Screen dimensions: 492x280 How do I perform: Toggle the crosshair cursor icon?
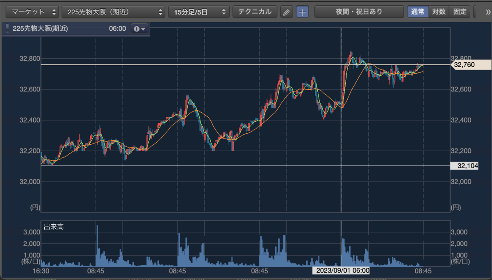click(x=302, y=11)
